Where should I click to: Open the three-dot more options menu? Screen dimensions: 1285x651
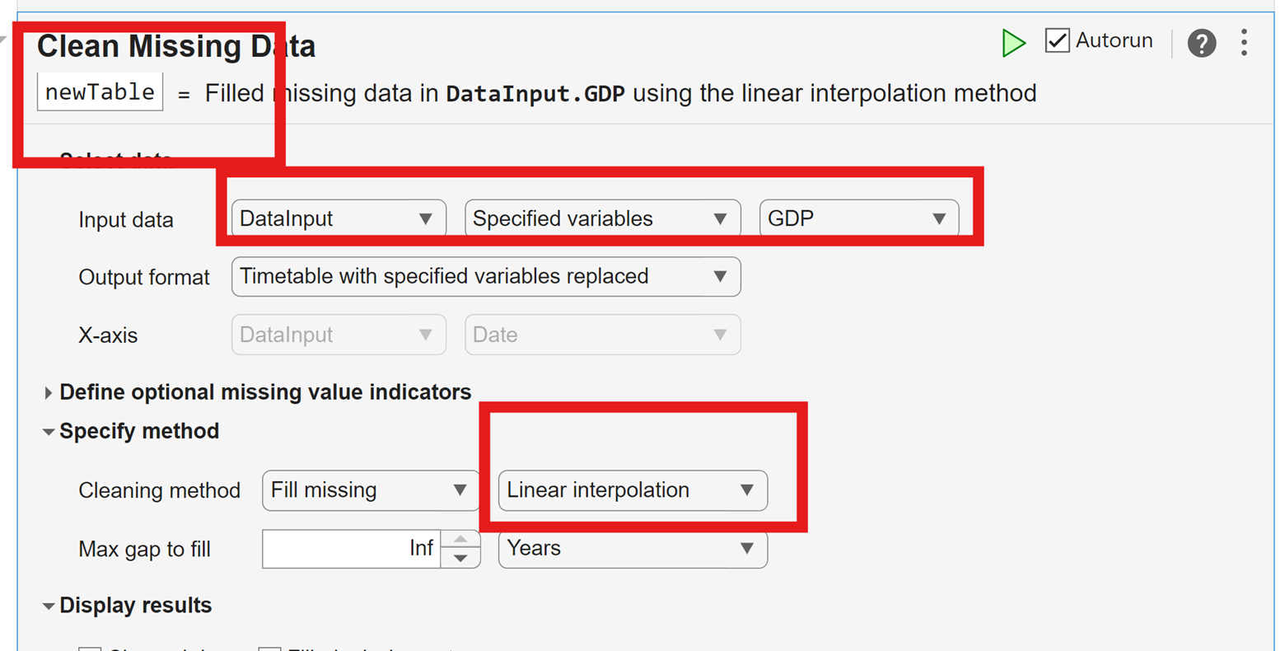[1244, 43]
